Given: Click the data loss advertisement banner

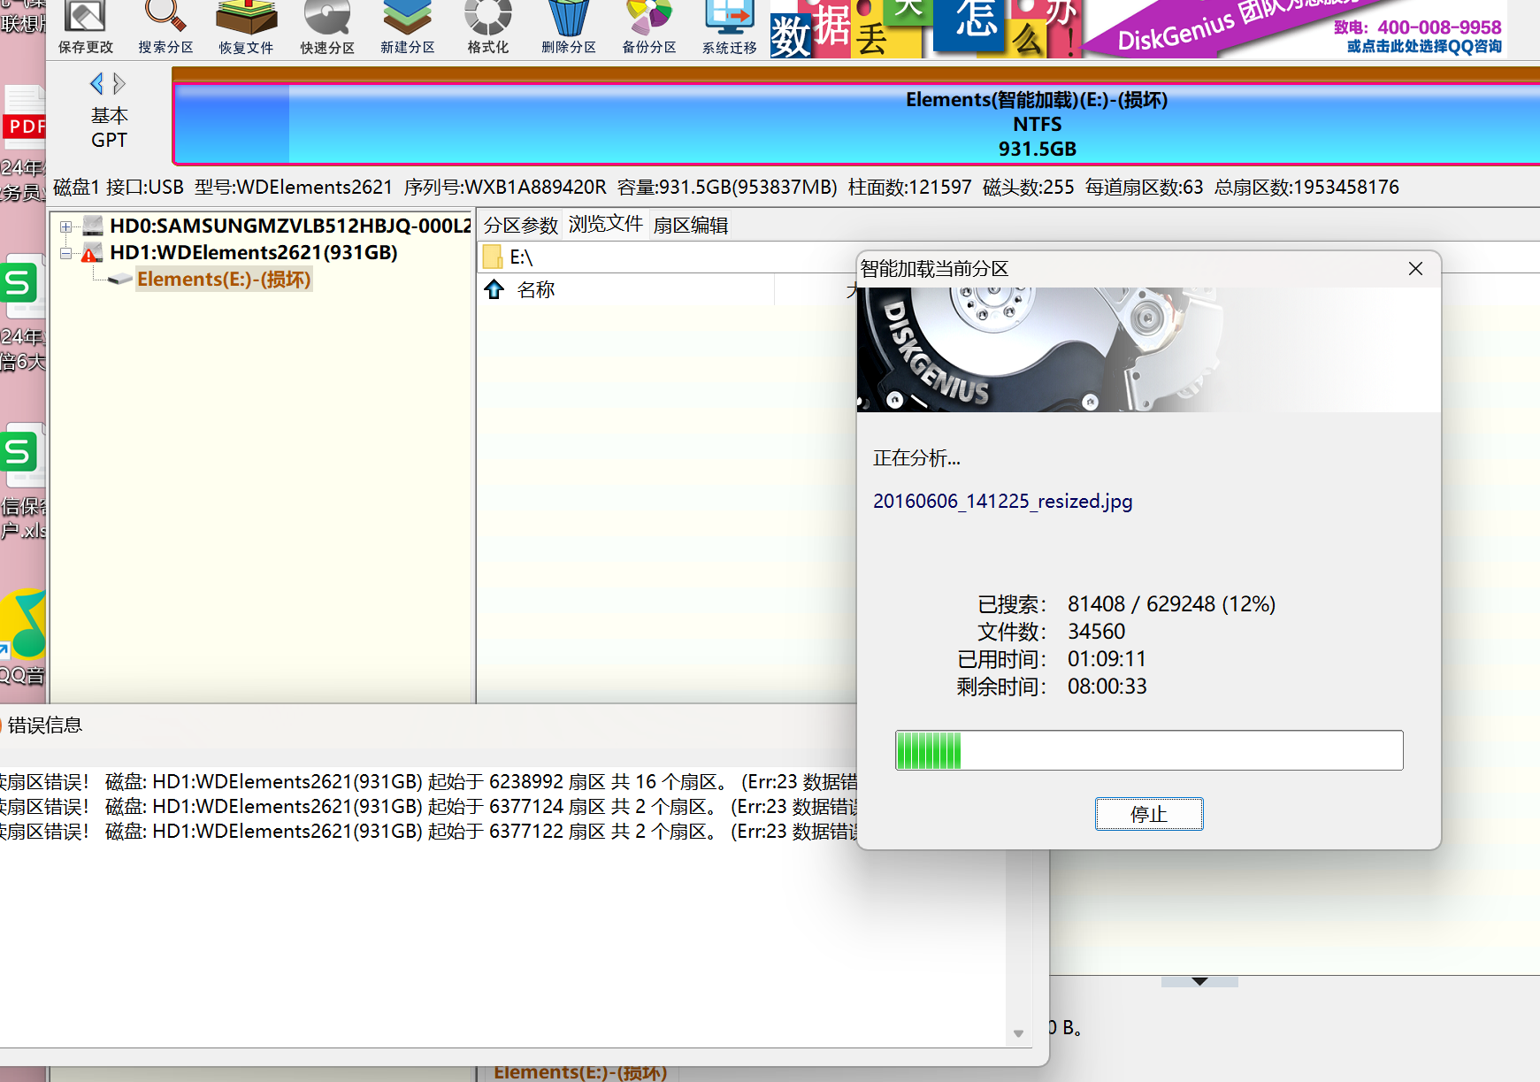Looking at the screenshot, I should [925, 28].
